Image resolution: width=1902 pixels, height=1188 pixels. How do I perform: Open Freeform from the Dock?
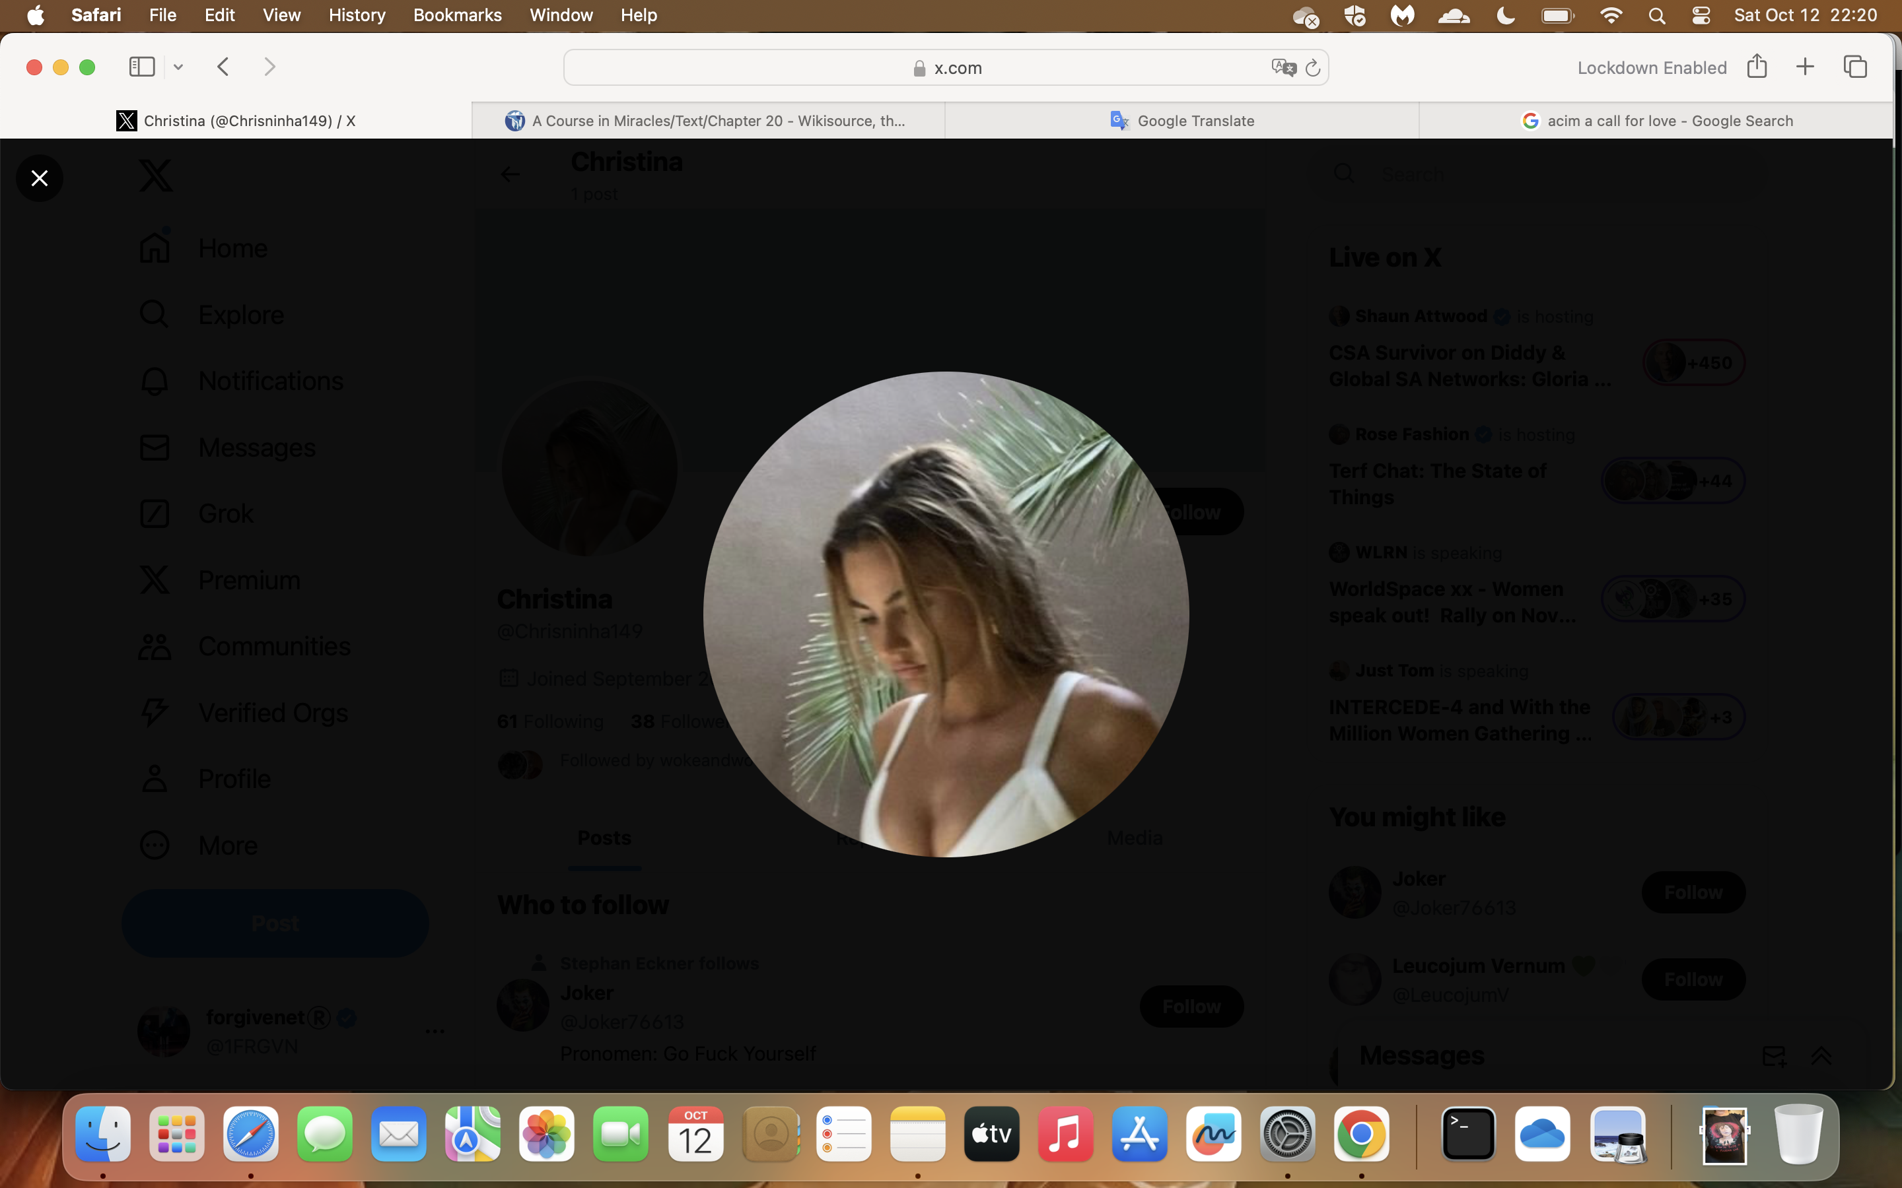(1213, 1134)
